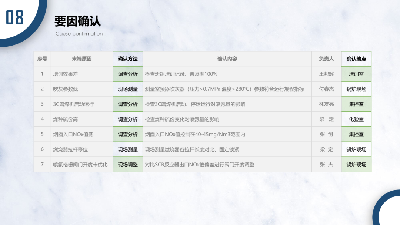Click the slide number 08 circle
The image size is (400, 225).
click(16, 16)
